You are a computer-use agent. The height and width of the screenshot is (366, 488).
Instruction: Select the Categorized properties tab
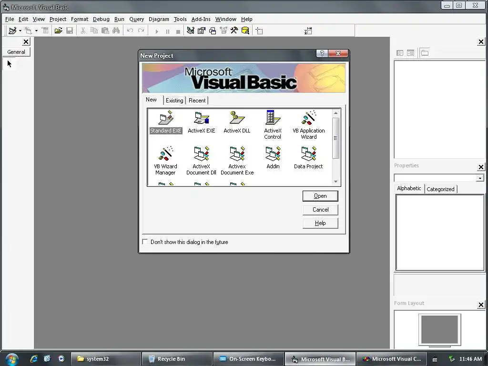point(440,189)
